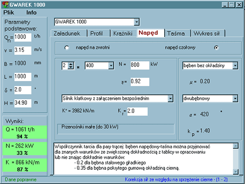Close the GWAREK 1000 window
Viewport: 245px width, 184px height.
point(239,5)
